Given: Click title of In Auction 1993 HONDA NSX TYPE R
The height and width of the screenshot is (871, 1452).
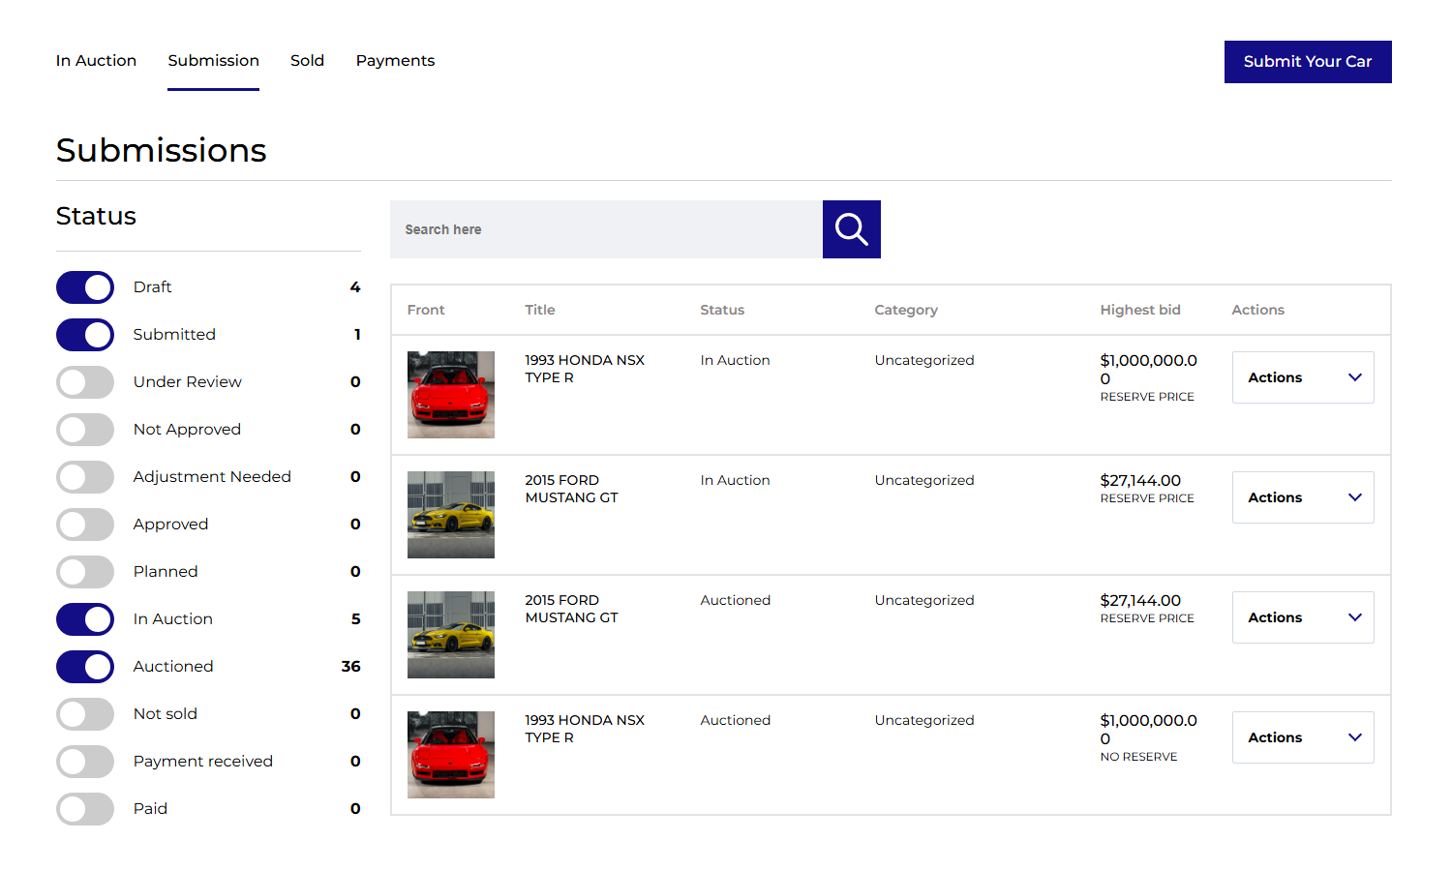Looking at the screenshot, I should click(585, 369).
